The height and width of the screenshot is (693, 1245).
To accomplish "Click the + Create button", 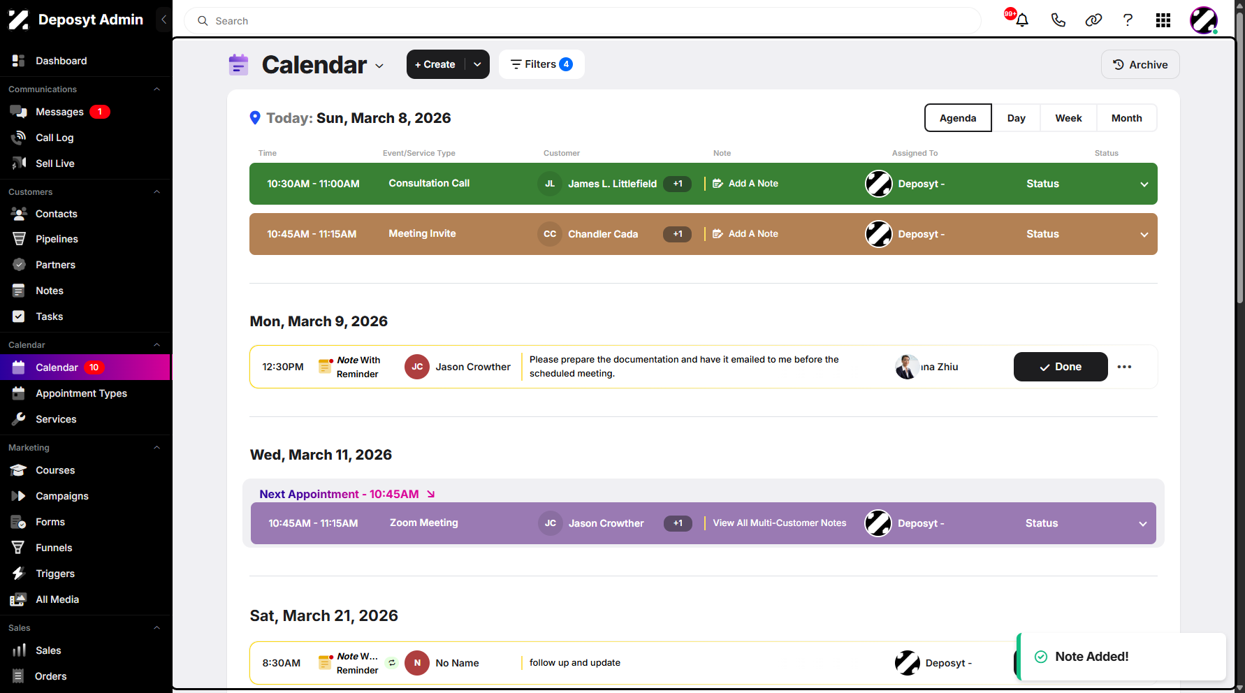I will [435, 64].
